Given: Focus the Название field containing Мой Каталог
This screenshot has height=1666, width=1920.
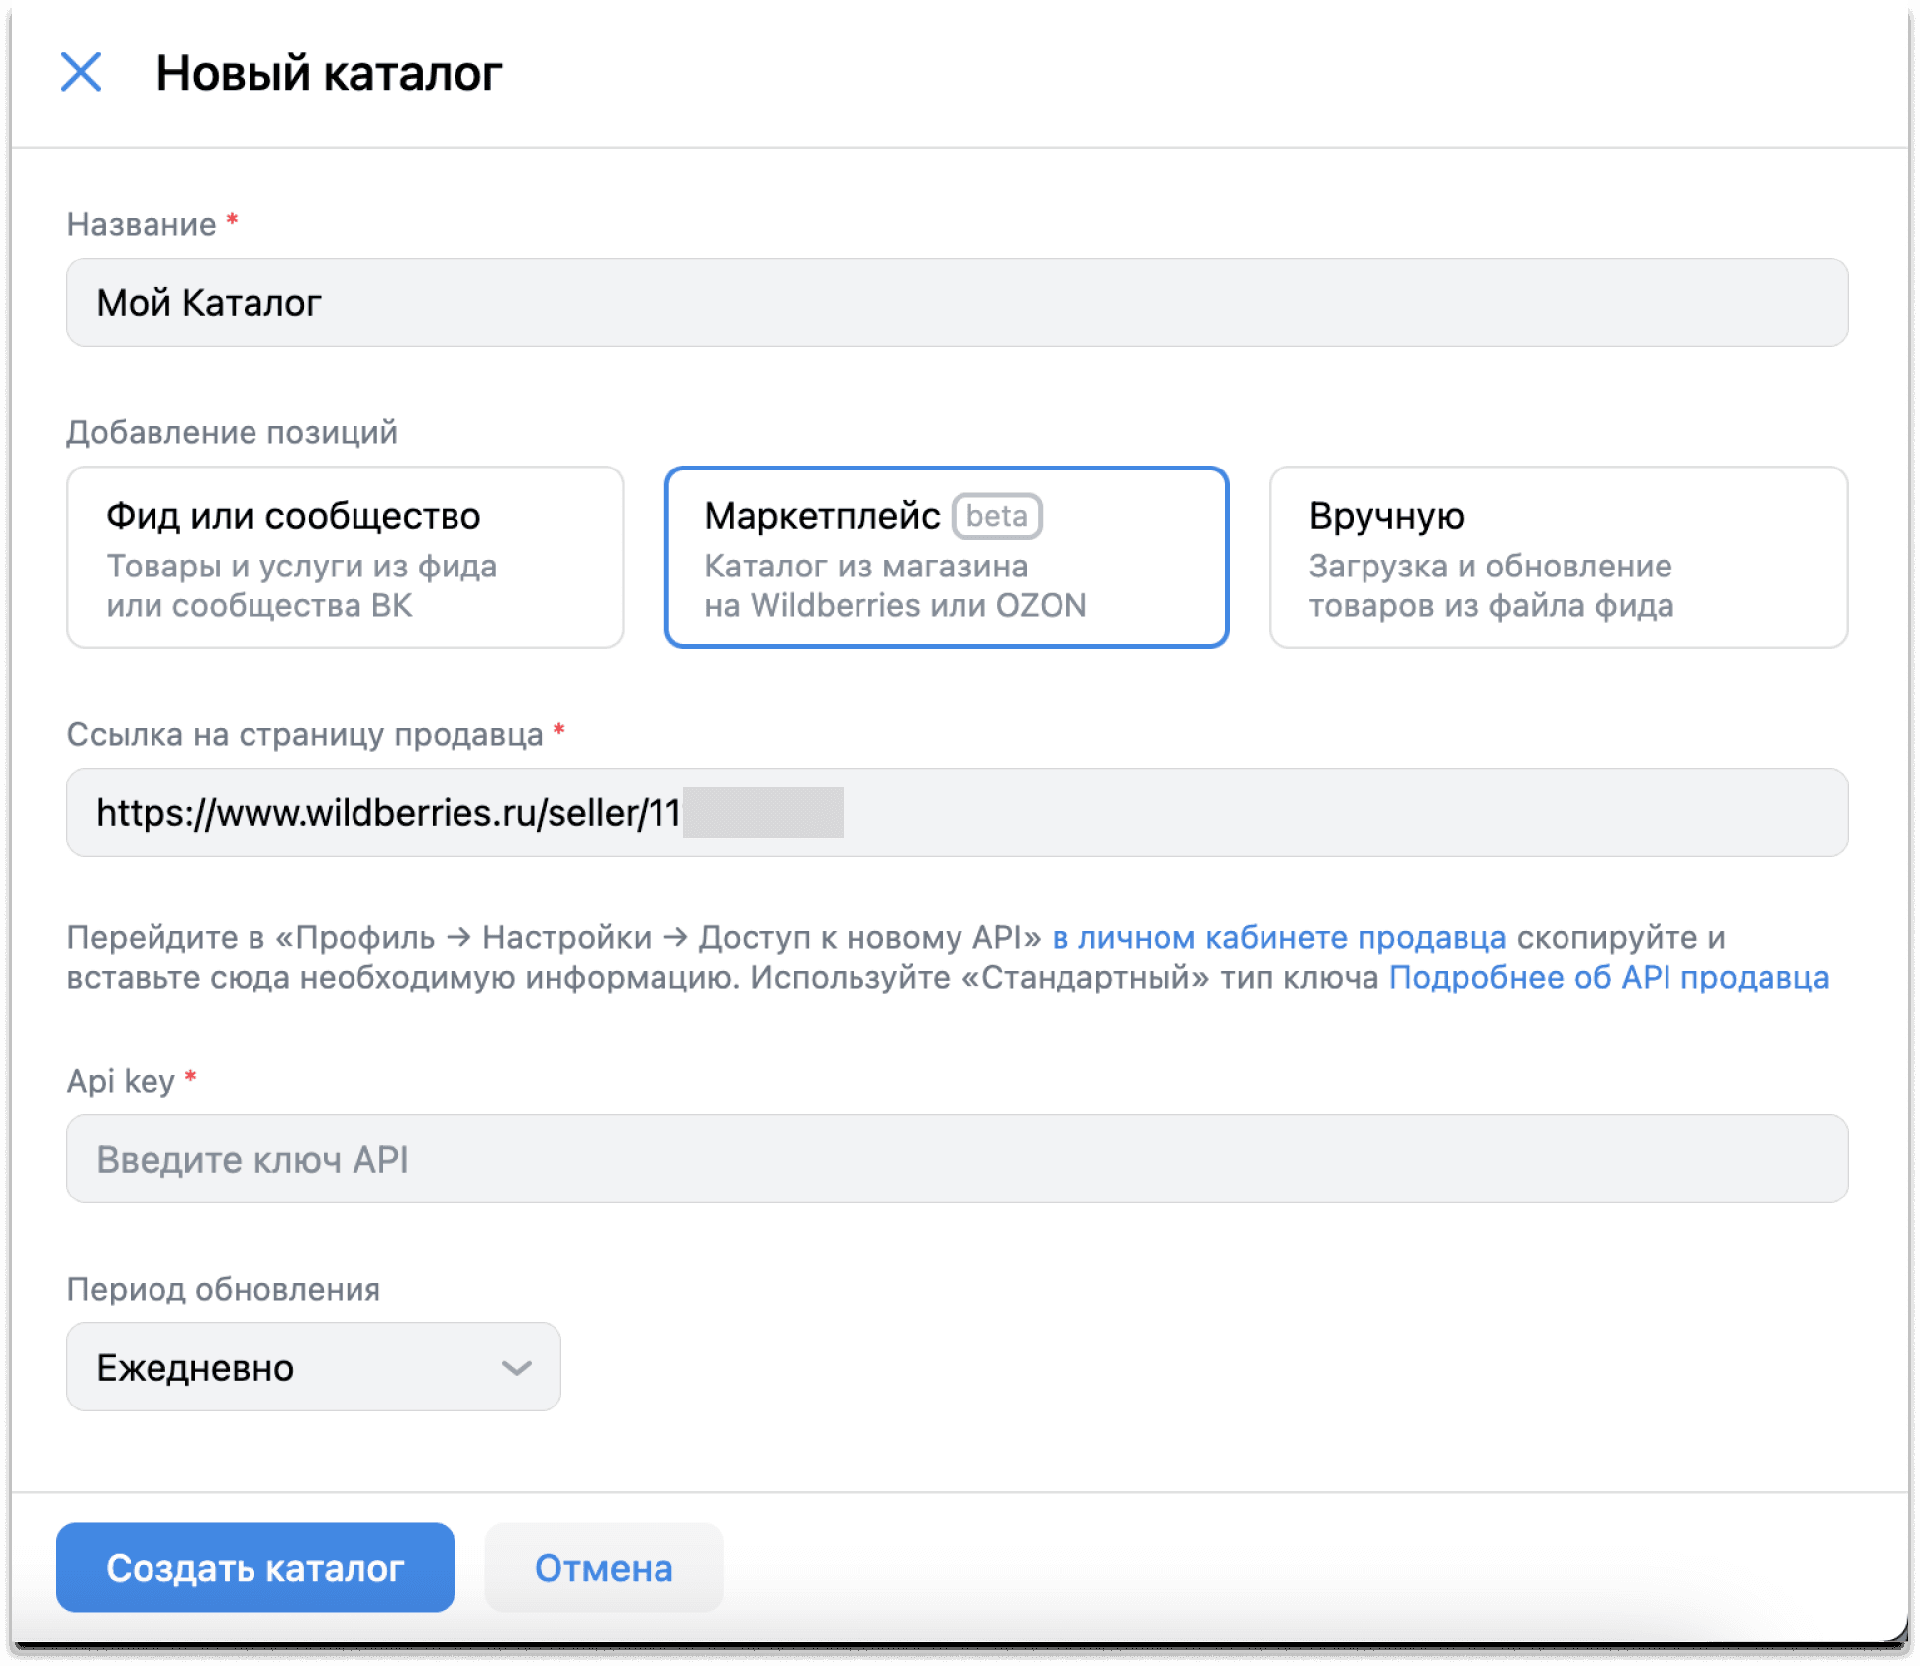Looking at the screenshot, I should pos(957,303).
